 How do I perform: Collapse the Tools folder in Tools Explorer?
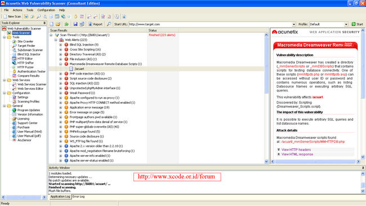4,37
